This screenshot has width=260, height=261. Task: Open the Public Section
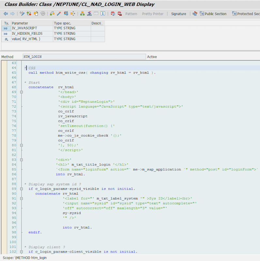[x=213, y=14]
